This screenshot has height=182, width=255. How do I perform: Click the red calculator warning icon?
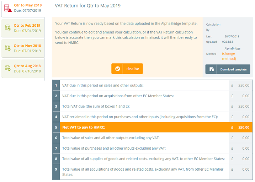pyautogui.click(x=8, y=8)
